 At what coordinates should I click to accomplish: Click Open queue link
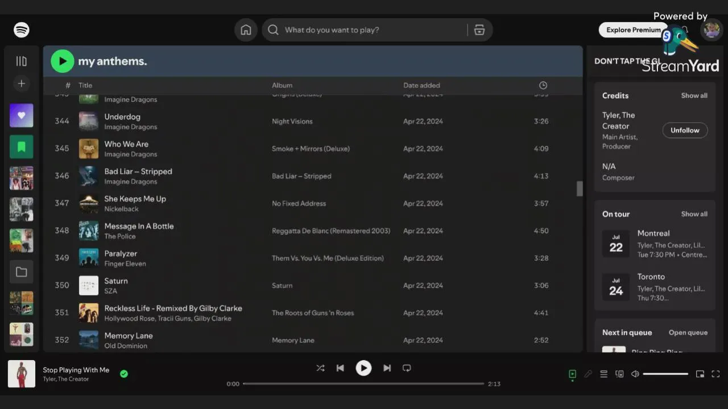688,333
